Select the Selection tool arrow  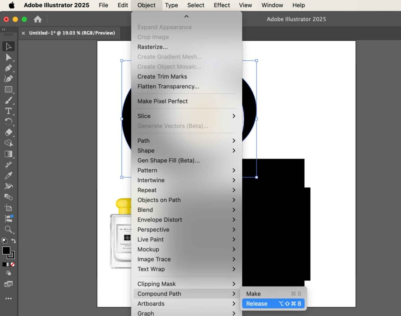[x=9, y=46]
